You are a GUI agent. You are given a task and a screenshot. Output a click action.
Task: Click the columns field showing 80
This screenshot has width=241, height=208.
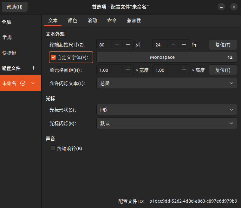(x=104, y=45)
